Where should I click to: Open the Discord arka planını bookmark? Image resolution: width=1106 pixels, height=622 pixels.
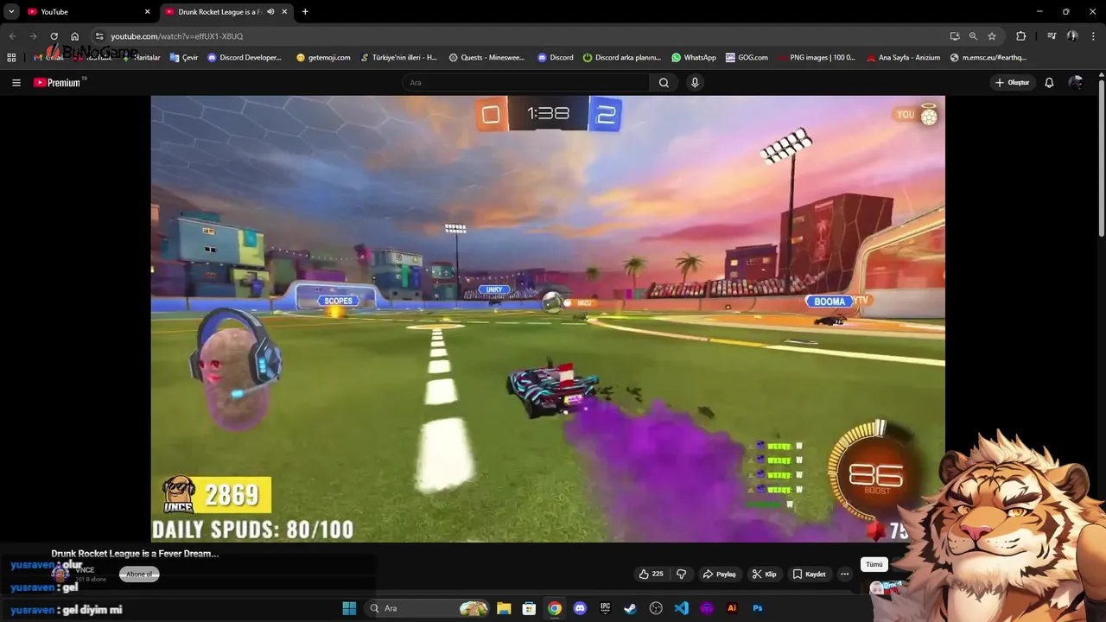(x=621, y=58)
